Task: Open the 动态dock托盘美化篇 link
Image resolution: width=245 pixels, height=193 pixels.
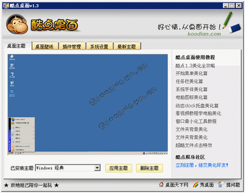Action: (x=197, y=106)
